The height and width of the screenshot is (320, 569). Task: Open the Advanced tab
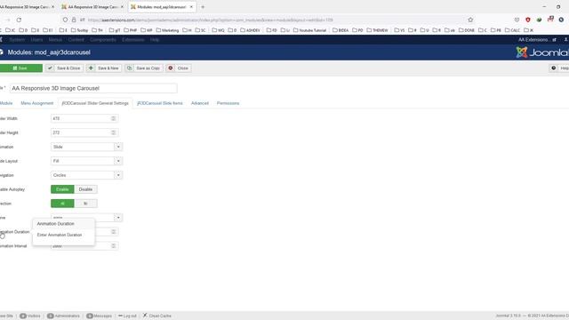(200, 103)
